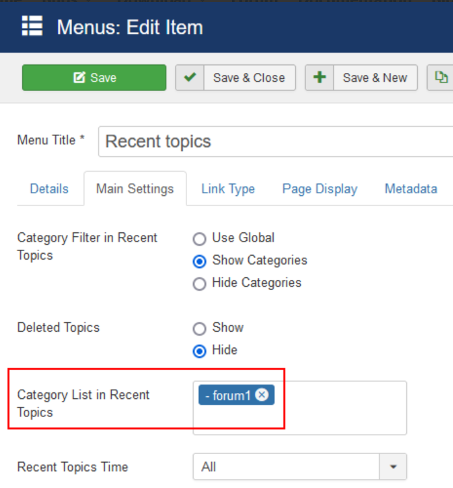Click the Menus list icon in header
This screenshot has height=488, width=453.
pos(32,27)
